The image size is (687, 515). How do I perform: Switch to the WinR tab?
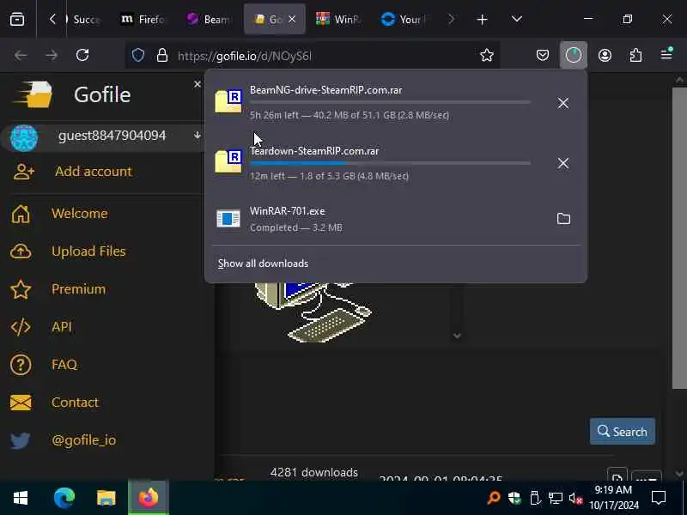coord(338,19)
